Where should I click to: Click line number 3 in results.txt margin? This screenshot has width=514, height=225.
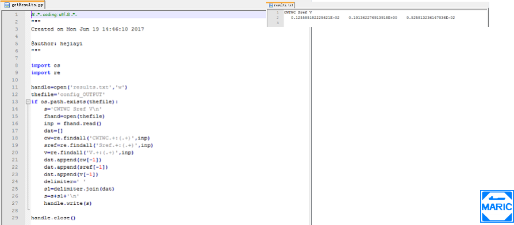coord(277,23)
